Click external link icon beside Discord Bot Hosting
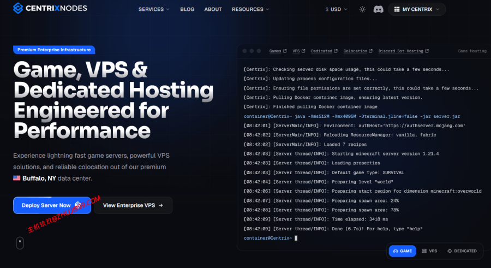 tap(427, 51)
